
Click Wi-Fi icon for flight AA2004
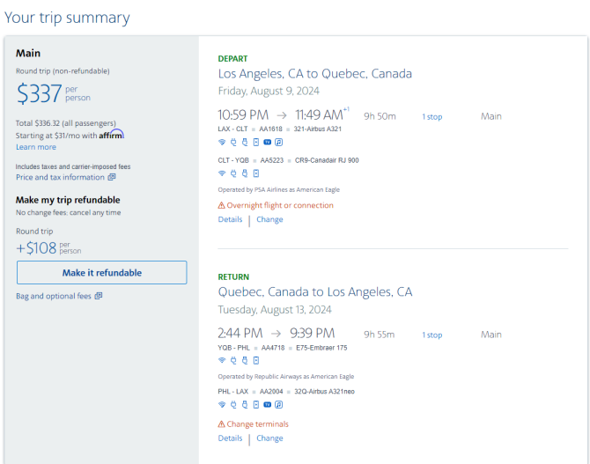click(x=222, y=404)
